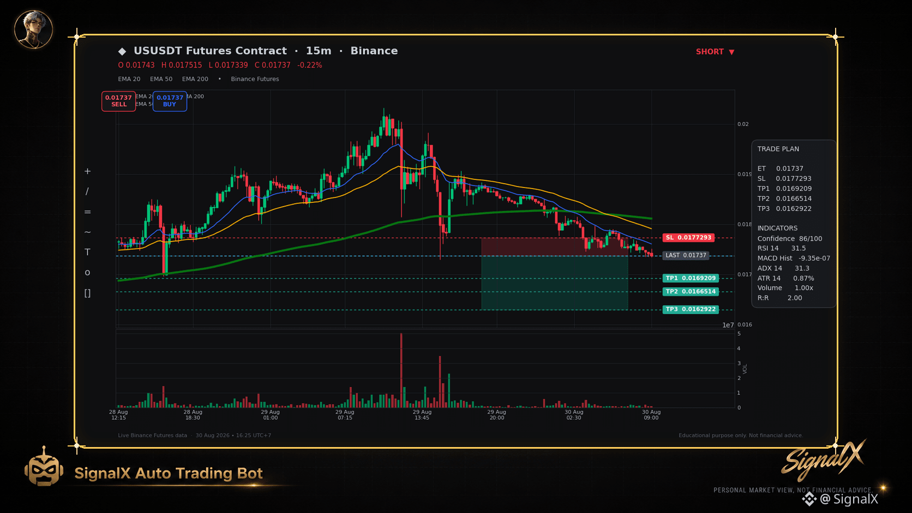Select the "o" circle shape tool
Viewport: 912px width, 513px height.
(x=87, y=273)
